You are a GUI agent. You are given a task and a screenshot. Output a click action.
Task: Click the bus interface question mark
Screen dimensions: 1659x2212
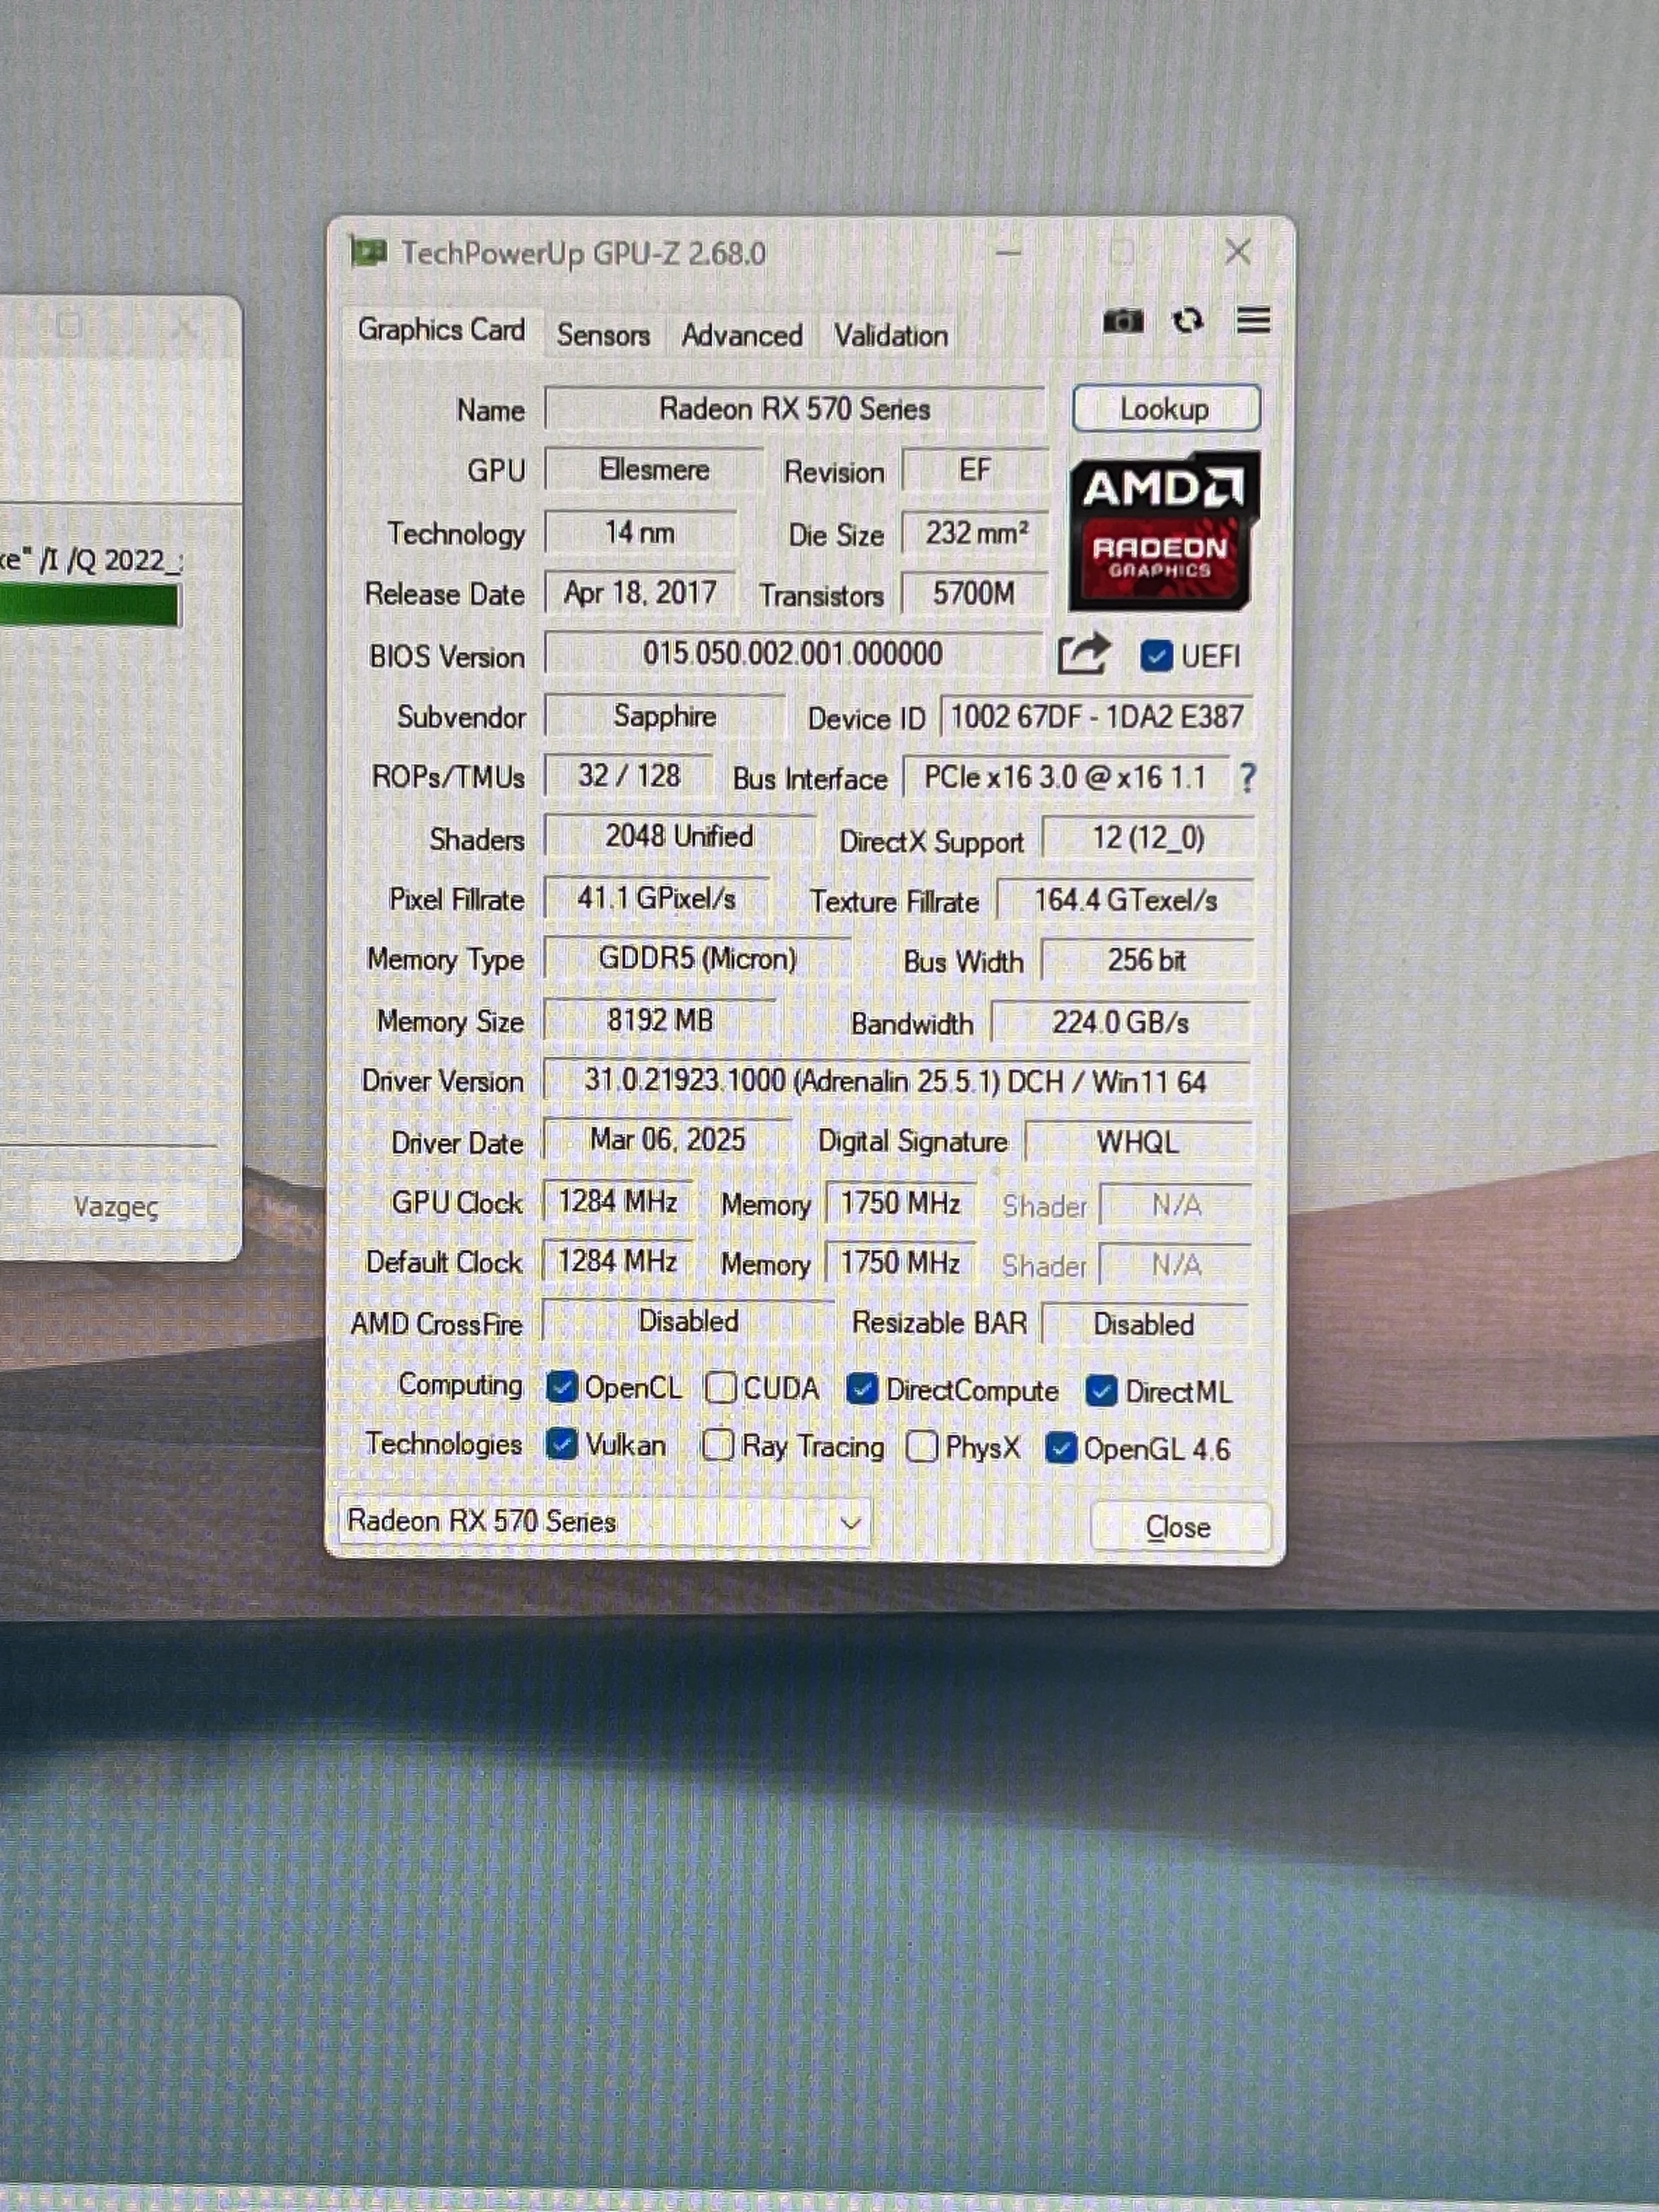[x=1246, y=778]
